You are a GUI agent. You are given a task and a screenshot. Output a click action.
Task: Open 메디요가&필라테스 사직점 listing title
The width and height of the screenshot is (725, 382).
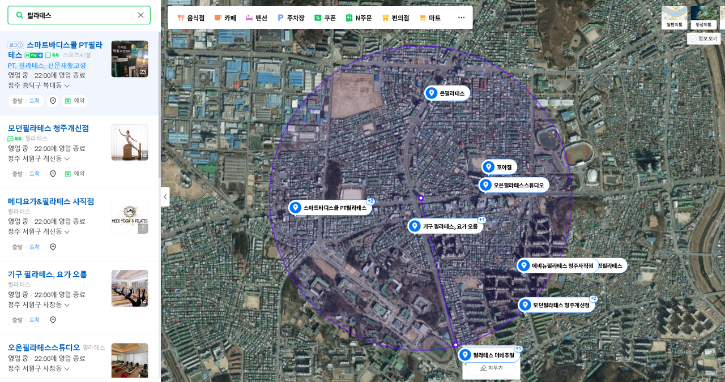[x=51, y=201]
